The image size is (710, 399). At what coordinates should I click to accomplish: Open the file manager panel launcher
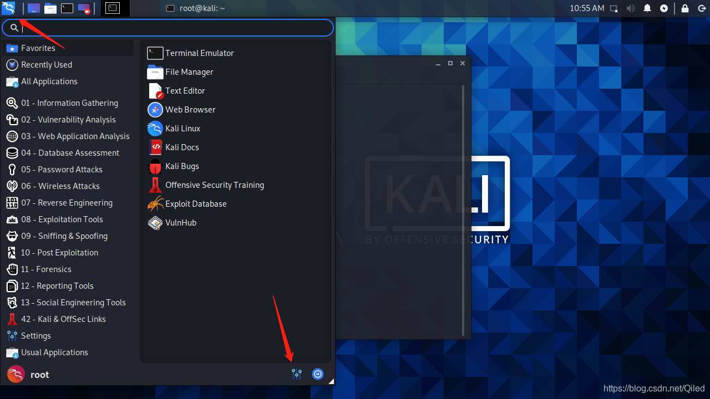(x=50, y=8)
